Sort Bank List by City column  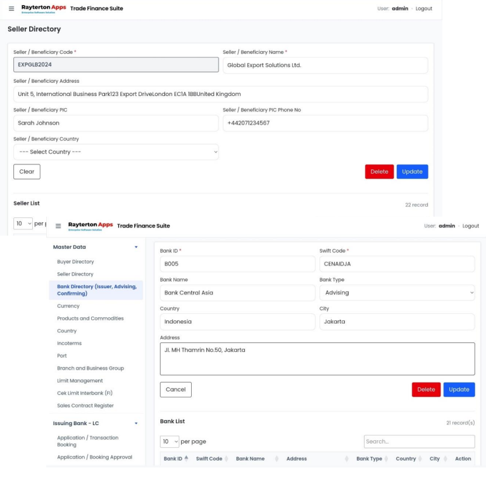[435, 459]
